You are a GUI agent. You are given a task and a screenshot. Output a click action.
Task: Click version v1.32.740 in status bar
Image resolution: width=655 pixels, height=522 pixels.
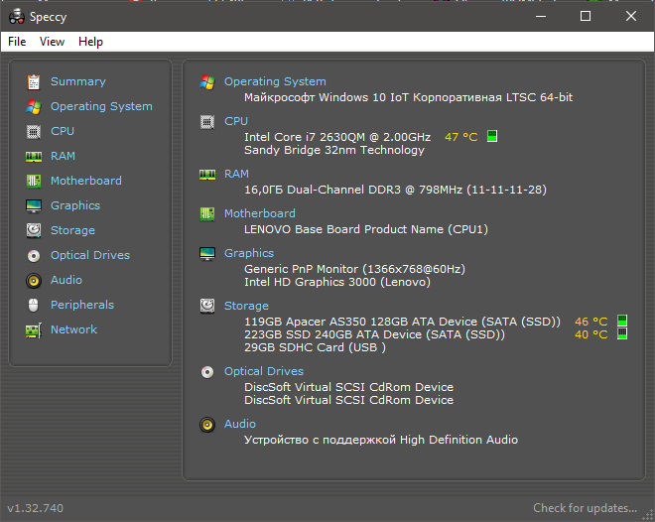[36, 508]
